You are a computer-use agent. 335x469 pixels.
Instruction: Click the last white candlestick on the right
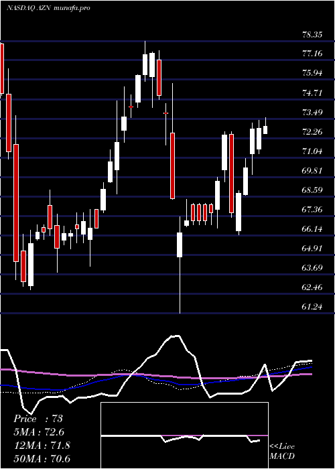click(x=265, y=130)
